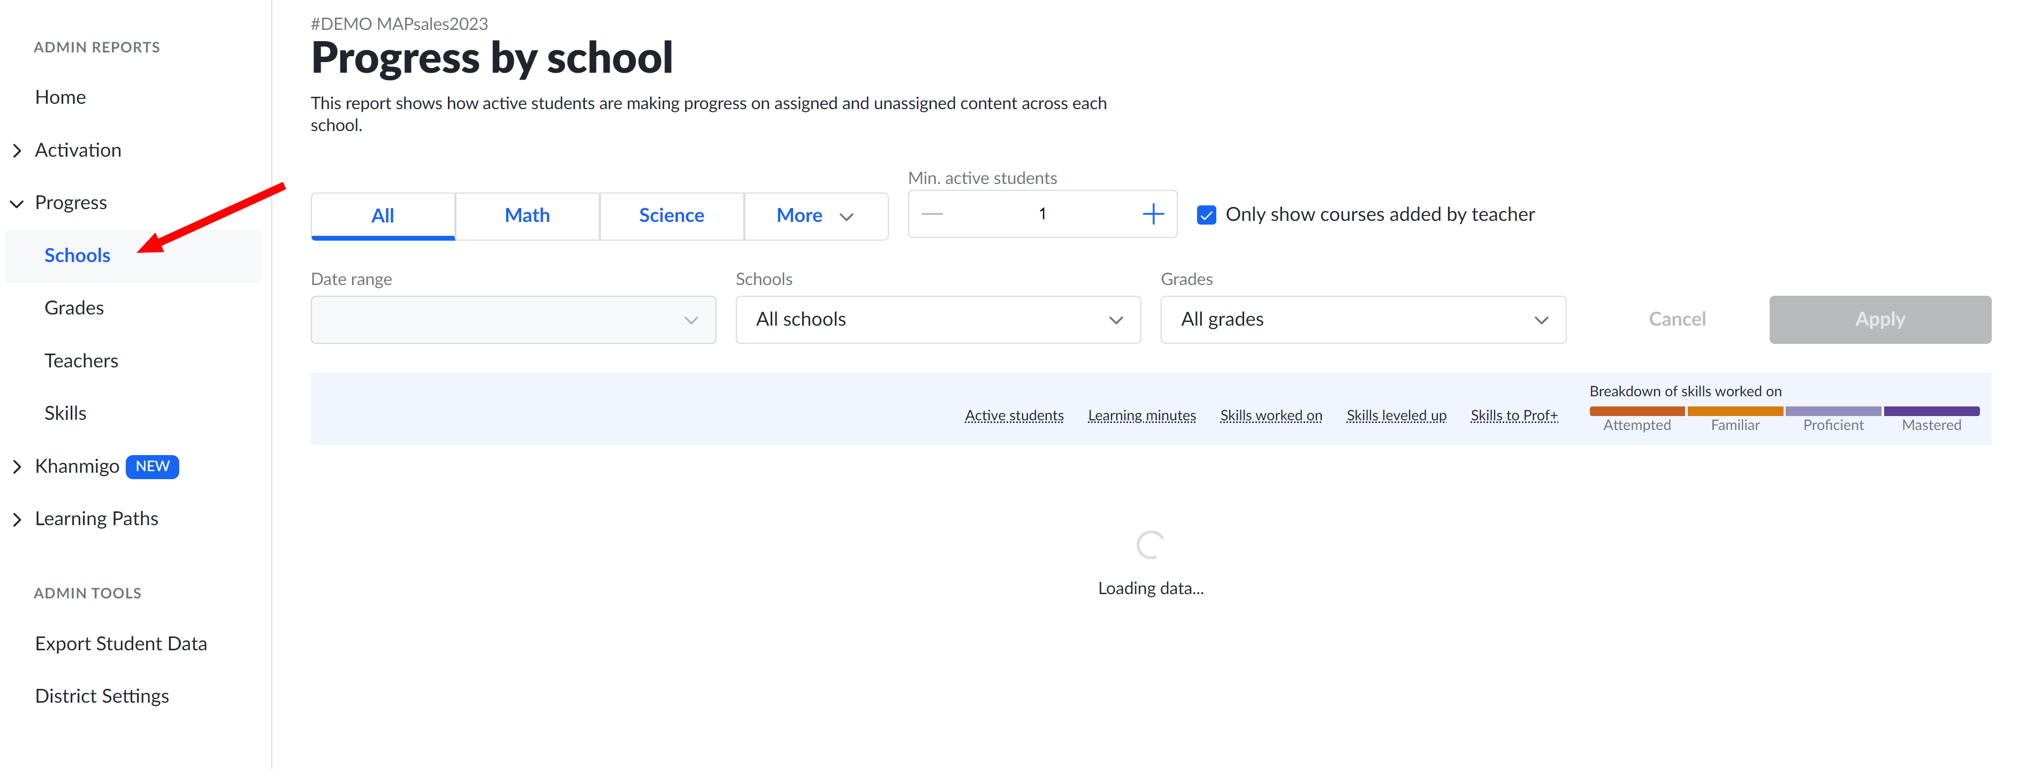This screenshot has width=2019, height=769.
Task: Decrease min. active students with minus
Action: 931,214
